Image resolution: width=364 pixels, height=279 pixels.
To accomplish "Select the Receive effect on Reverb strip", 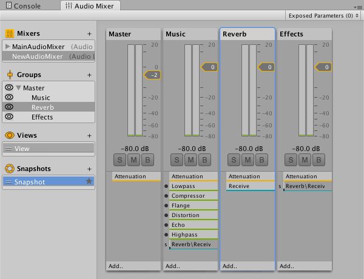I will pyautogui.click(x=251, y=186).
